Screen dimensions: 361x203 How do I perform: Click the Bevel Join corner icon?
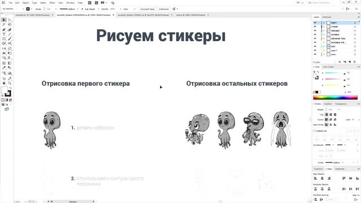tap(335, 120)
